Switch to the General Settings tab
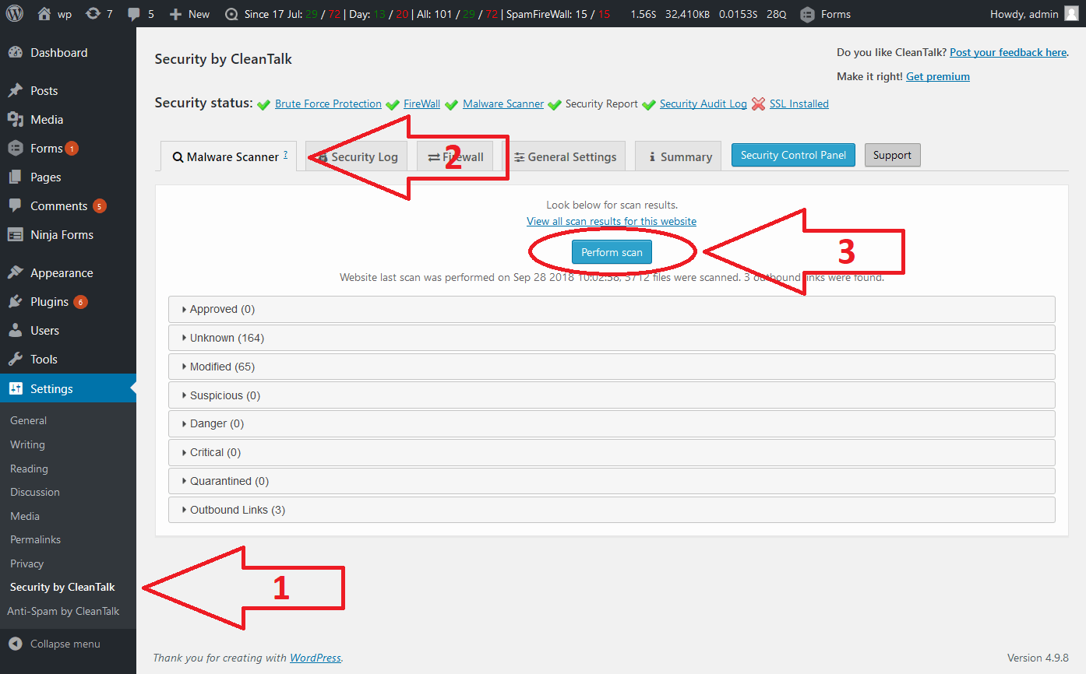The image size is (1086, 674). (566, 156)
